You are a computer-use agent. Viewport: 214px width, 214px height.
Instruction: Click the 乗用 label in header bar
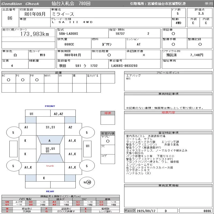pos(209,4)
